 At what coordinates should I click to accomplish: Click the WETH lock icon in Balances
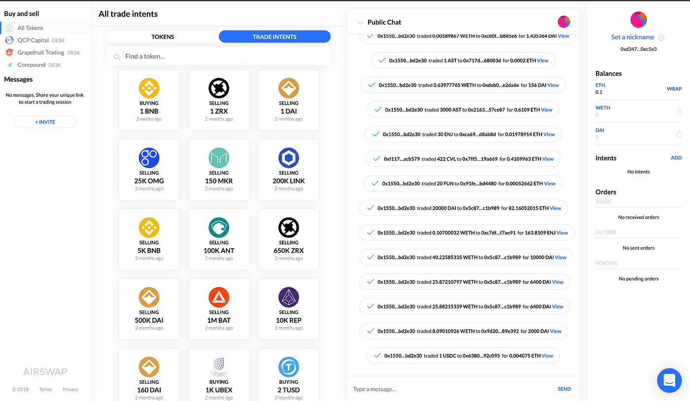[x=679, y=112]
